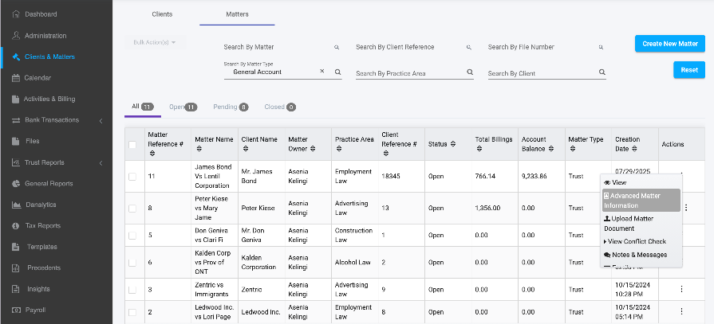The width and height of the screenshot is (714, 324).
Task: Select the checkbox for James Bond matter
Action: tap(132, 176)
